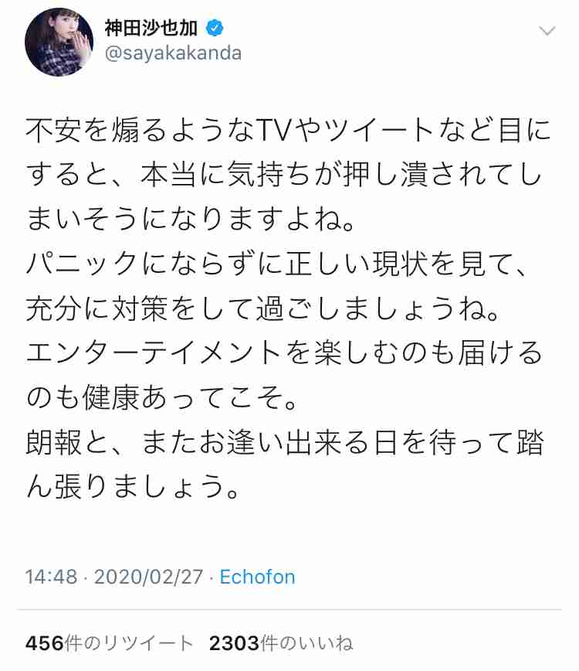Click the last tweet line ん張りましょう。
Screen dimensions: 579x671
point(133,487)
